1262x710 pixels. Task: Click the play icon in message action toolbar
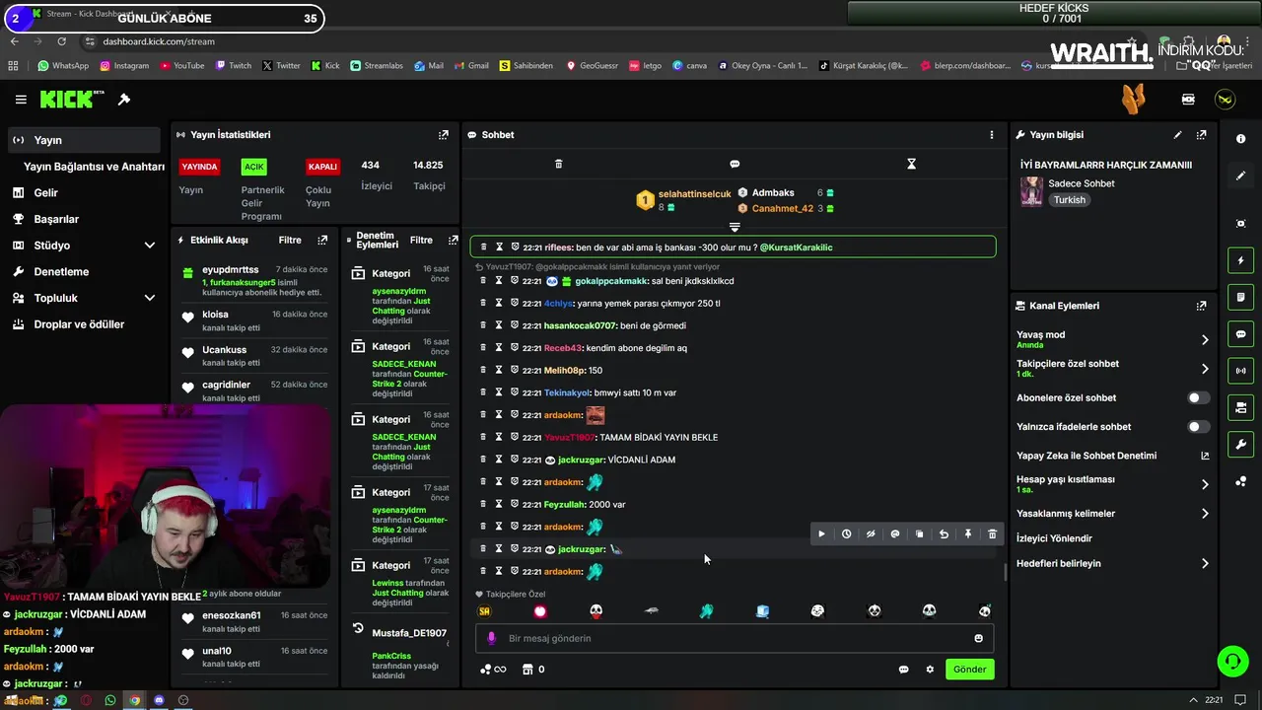(821, 533)
